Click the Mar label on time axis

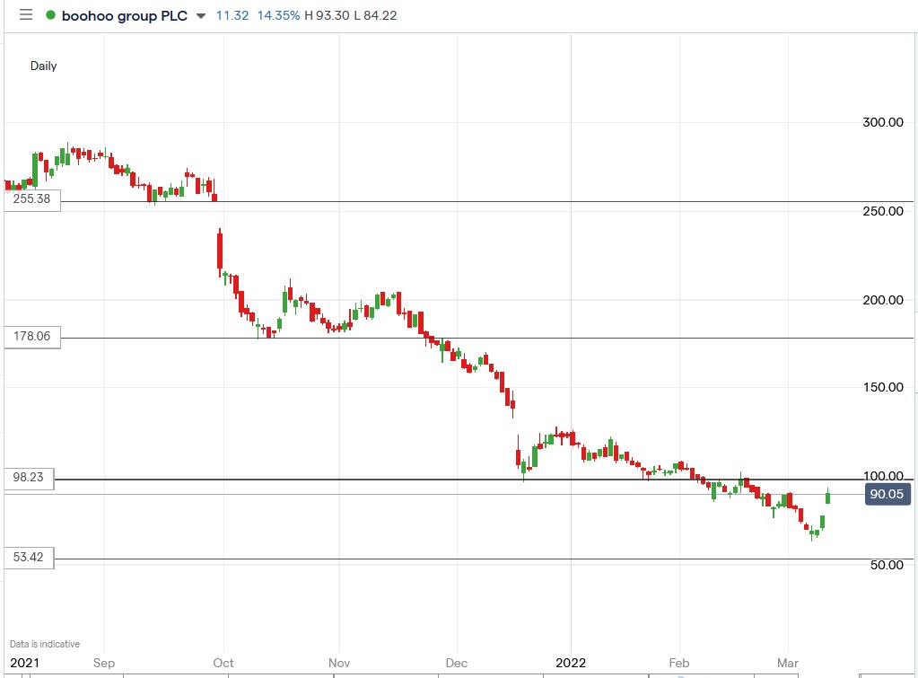786,663
